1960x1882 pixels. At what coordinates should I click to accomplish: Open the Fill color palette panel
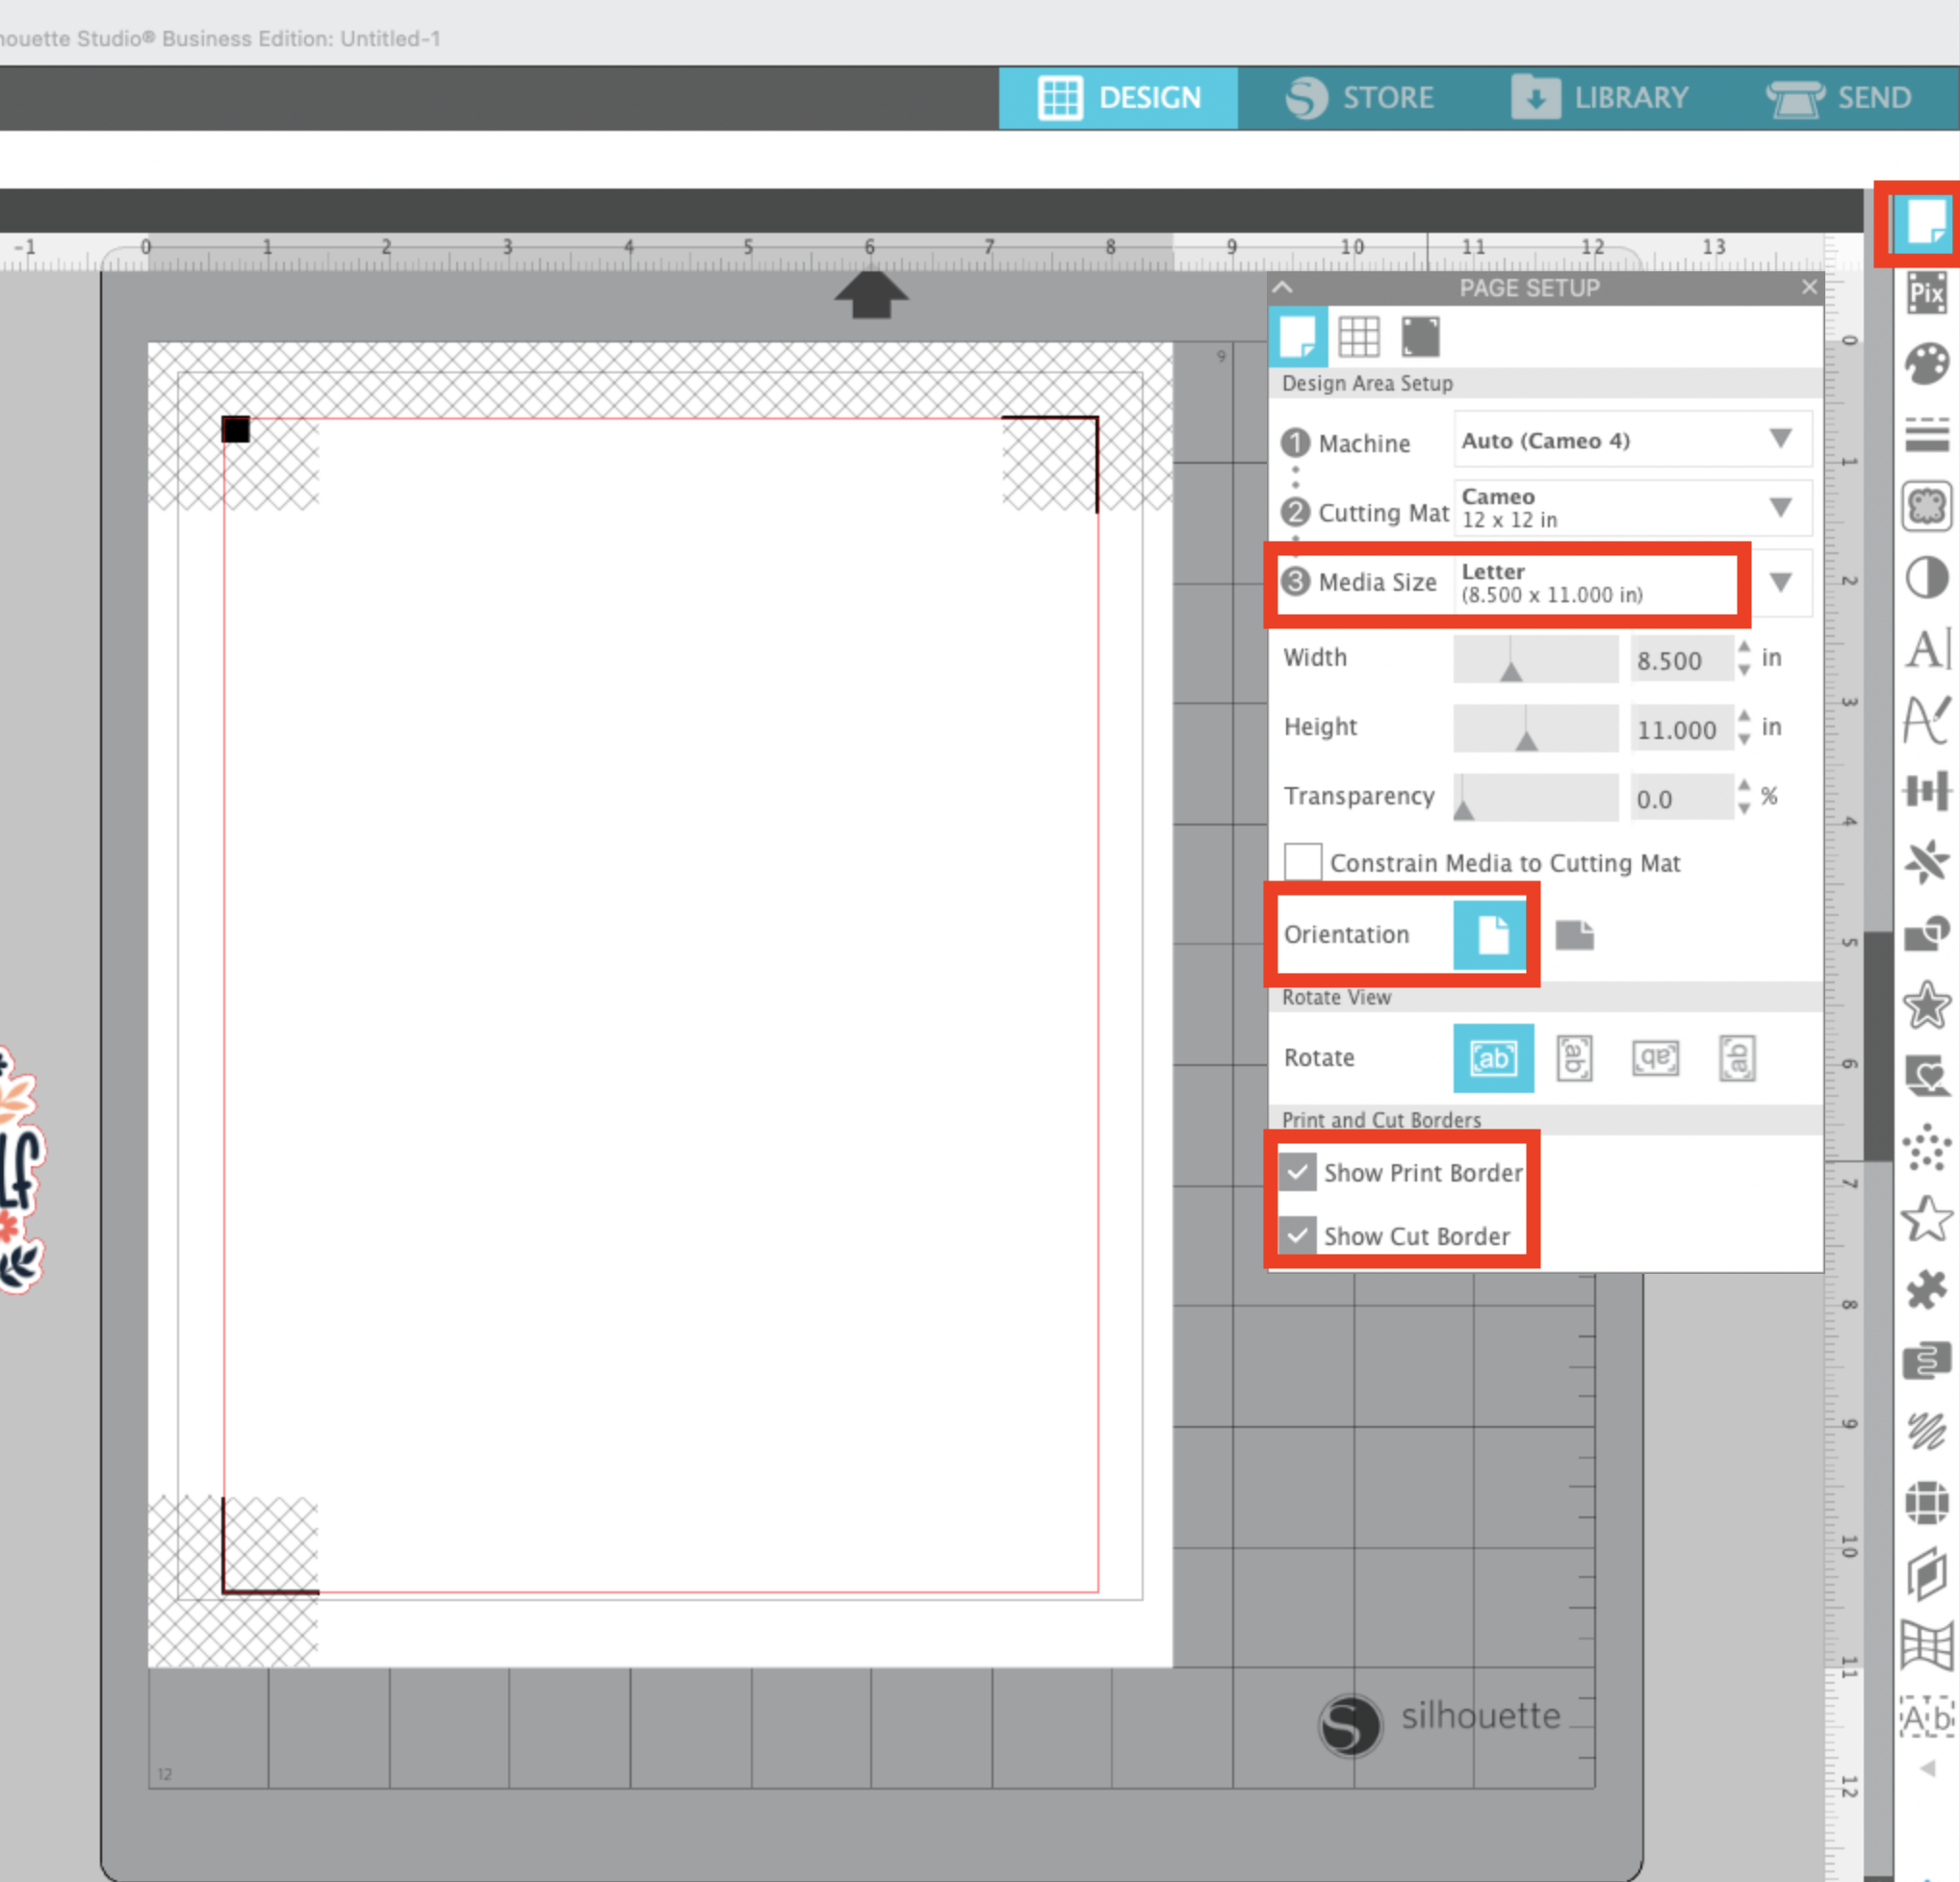pos(1926,365)
